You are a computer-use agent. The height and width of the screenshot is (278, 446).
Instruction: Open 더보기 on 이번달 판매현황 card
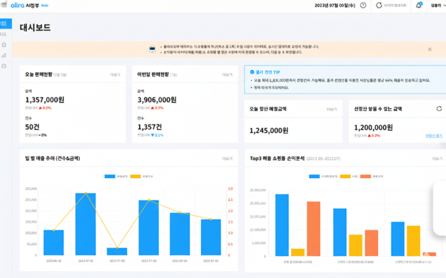(x=227, y=75)
